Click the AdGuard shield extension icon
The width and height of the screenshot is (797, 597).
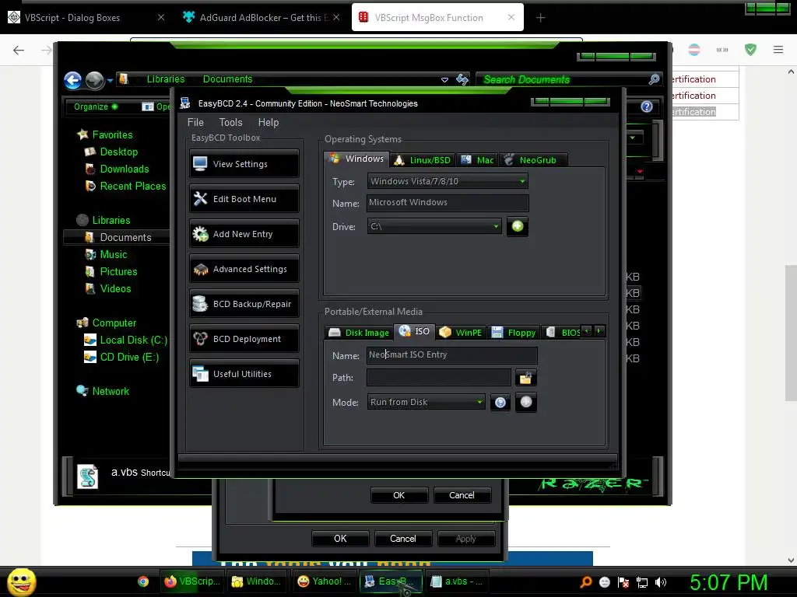(x=750, y=49)
